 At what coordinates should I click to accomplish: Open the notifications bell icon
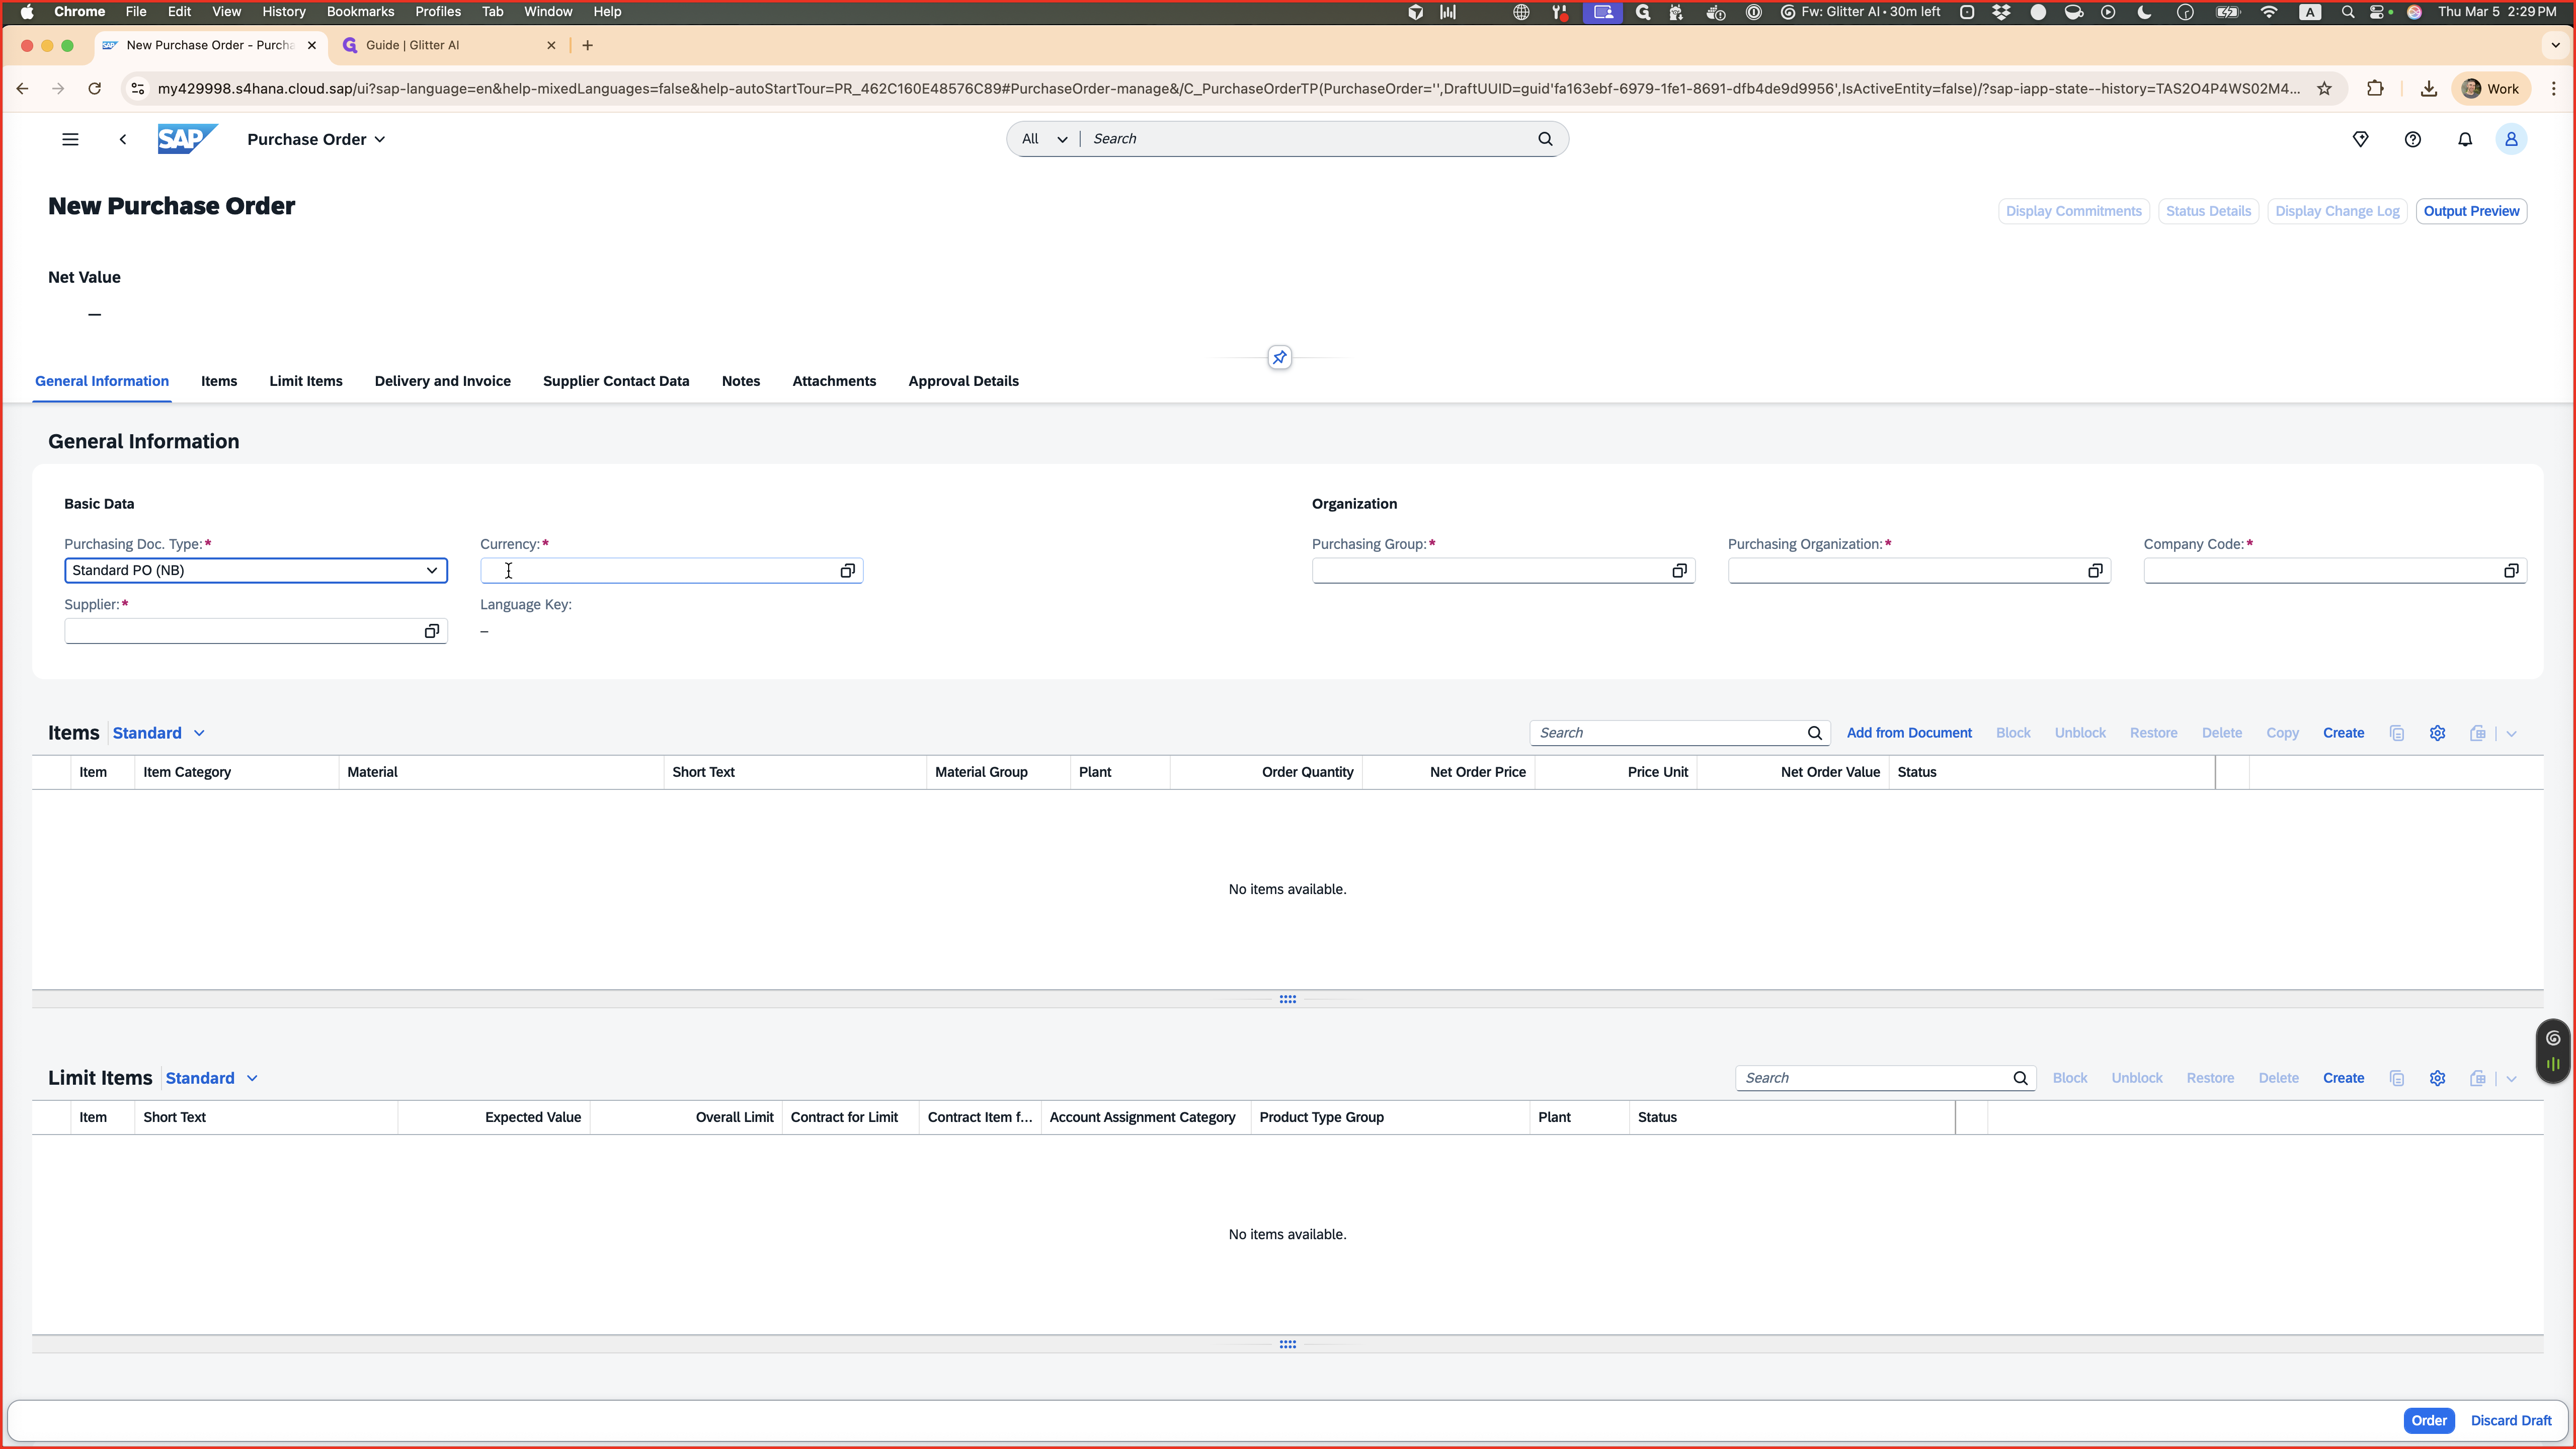[x=2465, y=139]
